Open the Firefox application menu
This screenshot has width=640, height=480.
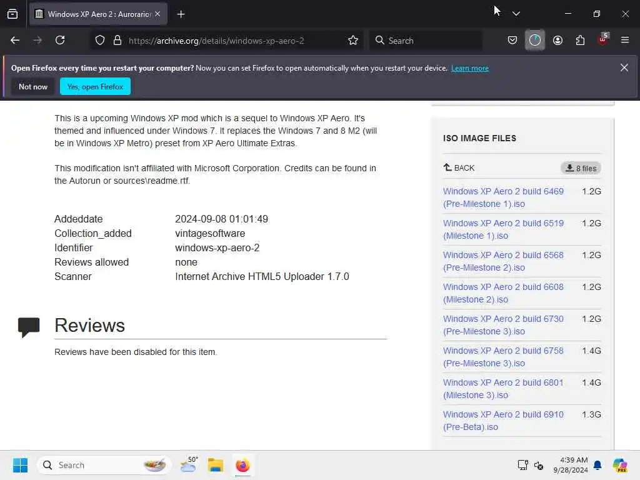click(625, 41)
